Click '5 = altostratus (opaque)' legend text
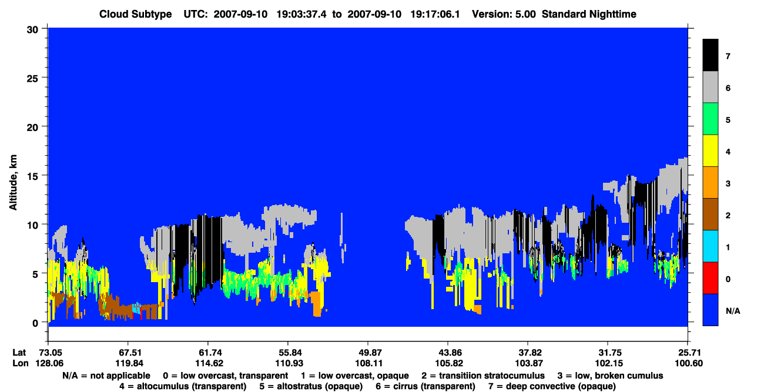Image resolution: width=764 pixels, height=392 pixels. coord(311,386)
